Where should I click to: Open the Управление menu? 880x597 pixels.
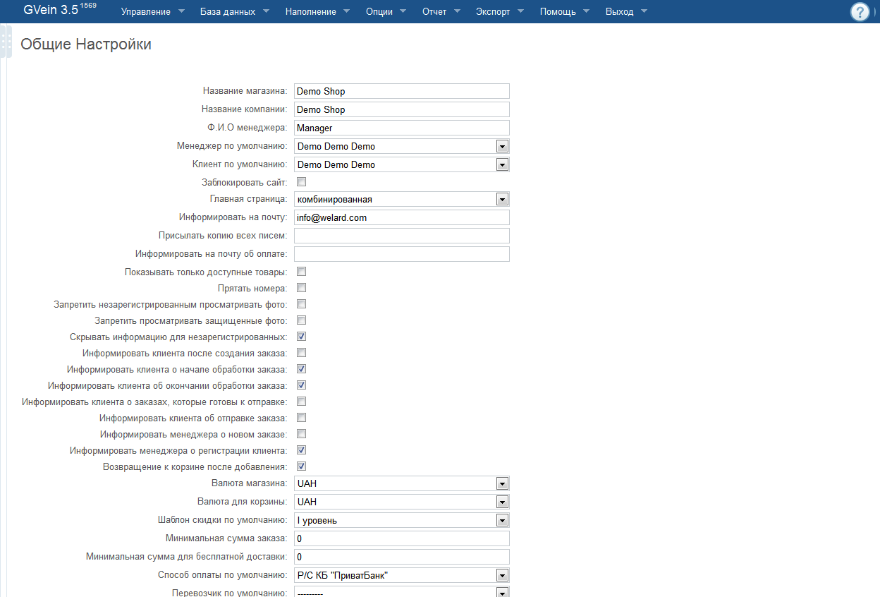pyautogui.click(x=152, y=12)
